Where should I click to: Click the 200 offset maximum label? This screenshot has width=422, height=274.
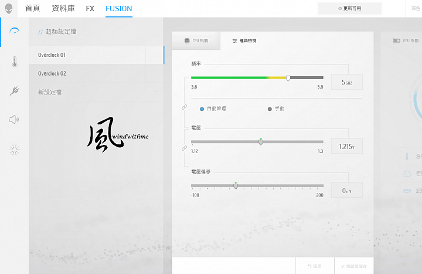pos(320,195)
